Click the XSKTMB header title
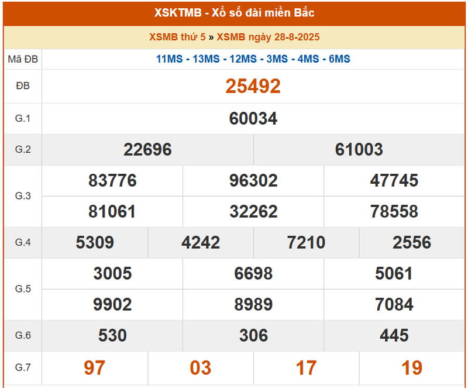Viewport: 468px width, 388px height. (x=234, y=13)
